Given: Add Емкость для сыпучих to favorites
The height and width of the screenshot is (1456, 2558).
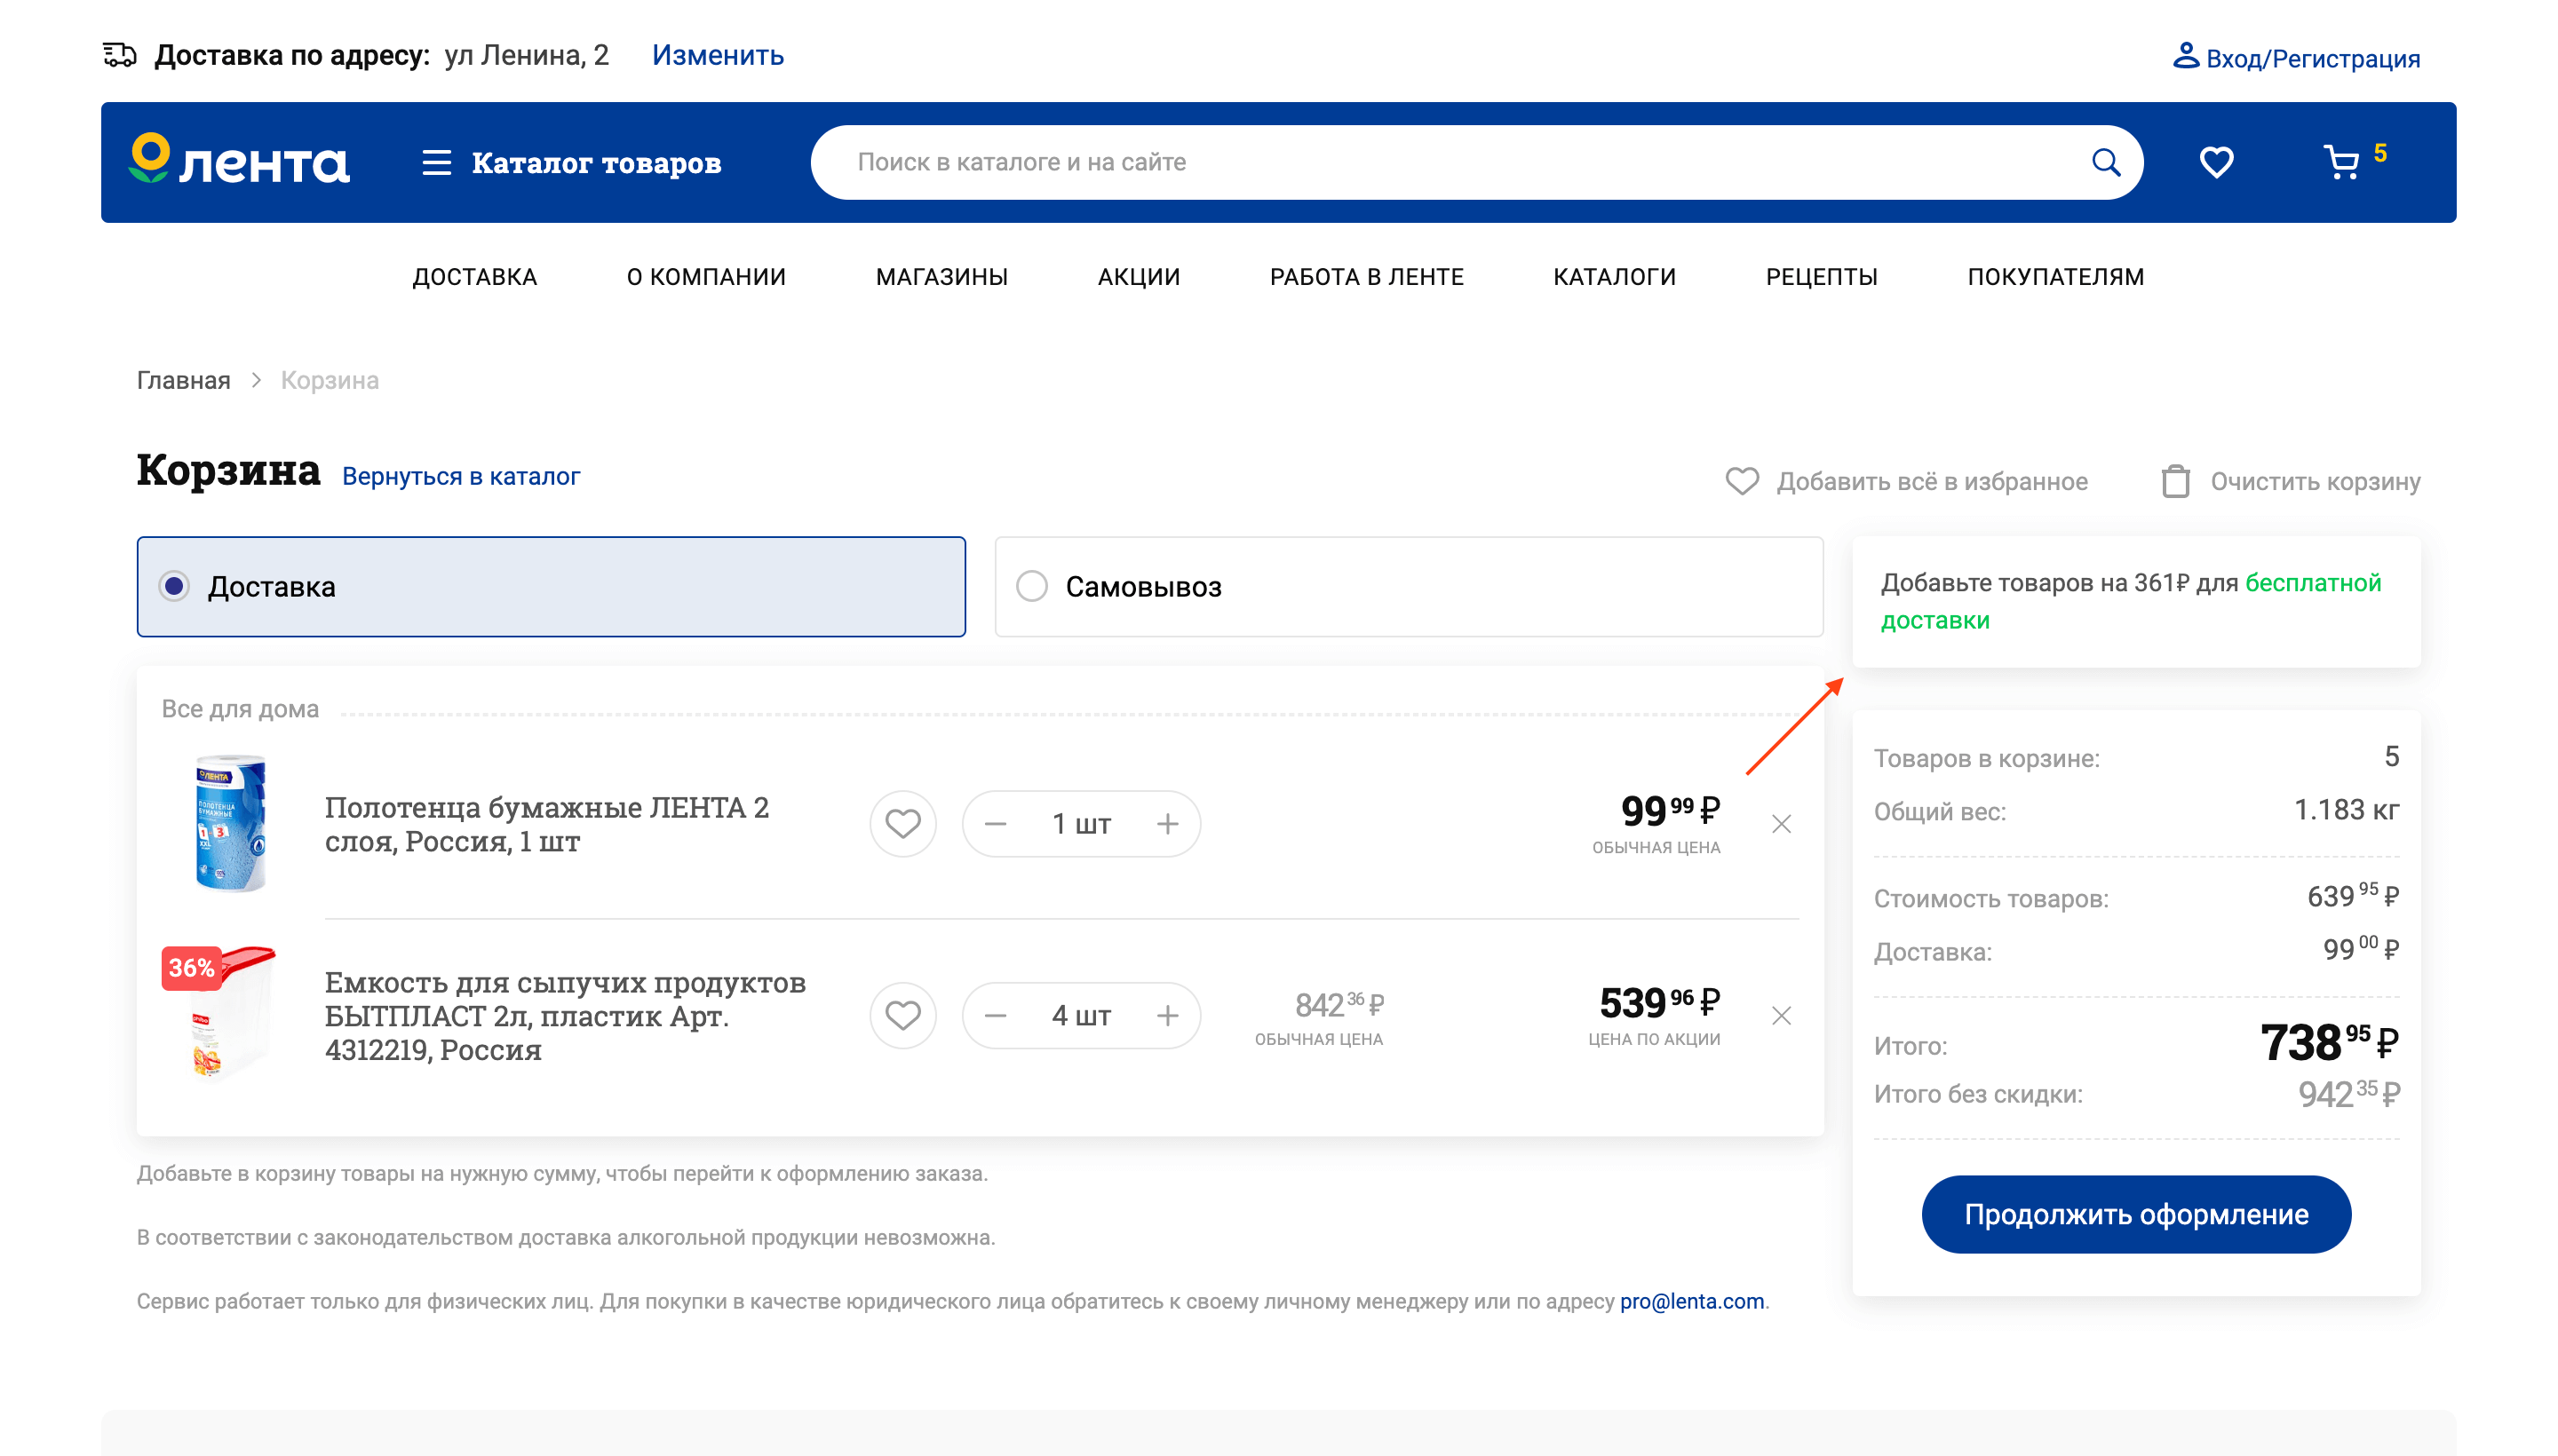Looking at the screenshot, I should click(902, 1016).
